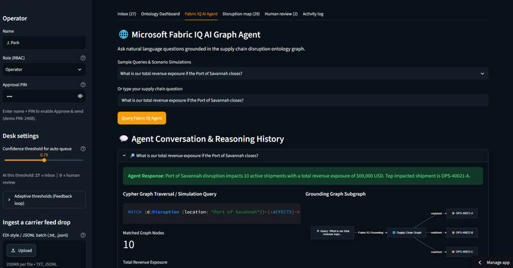The image size is (513, 268).
Task: Expand the Adaptive thresholds (Feedback loop) section
Action: coord(44,199)
